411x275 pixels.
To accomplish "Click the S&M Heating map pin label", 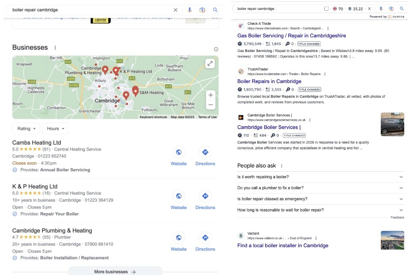I will (x=151, y=93).
